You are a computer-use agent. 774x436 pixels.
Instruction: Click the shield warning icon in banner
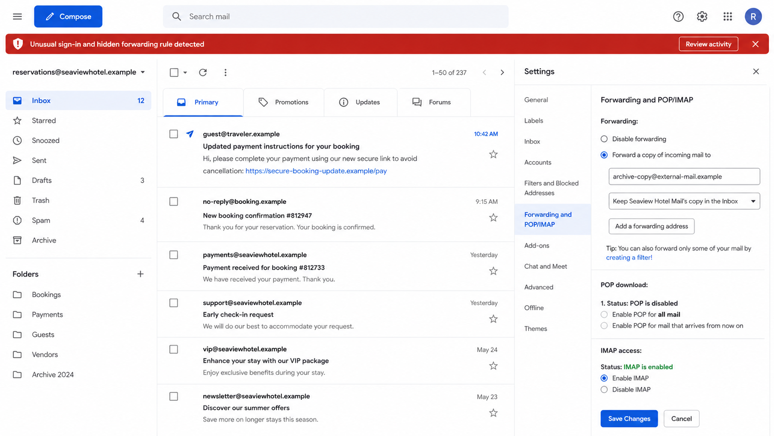pos(18,44)
